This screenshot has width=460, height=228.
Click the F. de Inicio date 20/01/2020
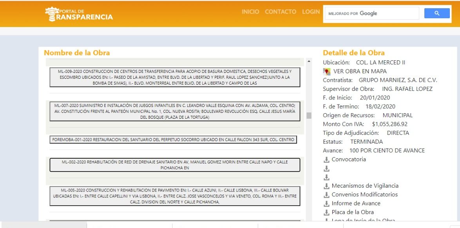click(x=375, y=98)
